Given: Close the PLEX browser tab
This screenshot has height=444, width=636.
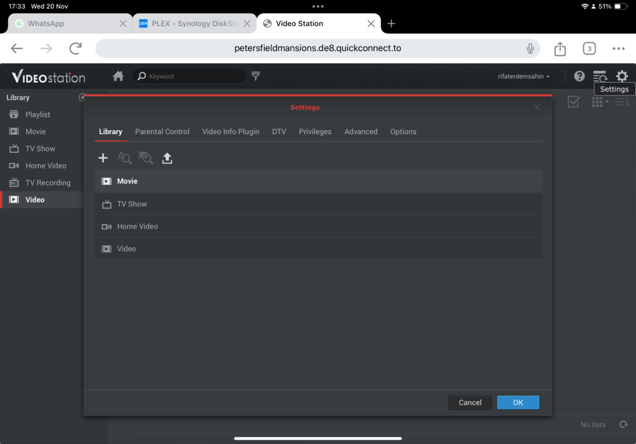Looking at the screenshot, I should (247, 24).
